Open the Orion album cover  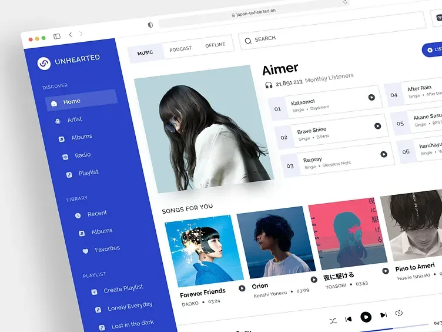click(276, 242)
